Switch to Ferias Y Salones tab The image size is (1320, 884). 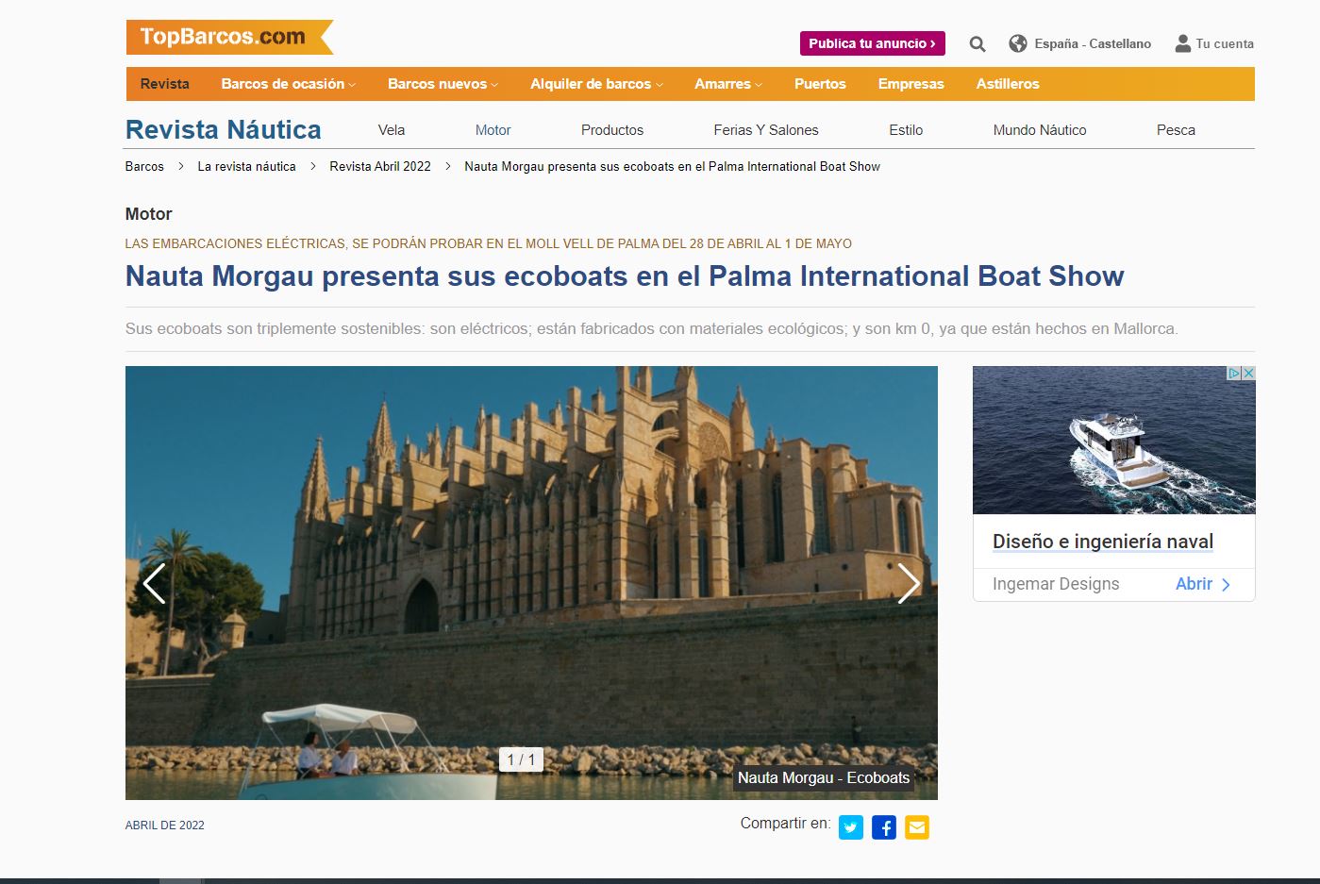(766, 130)
